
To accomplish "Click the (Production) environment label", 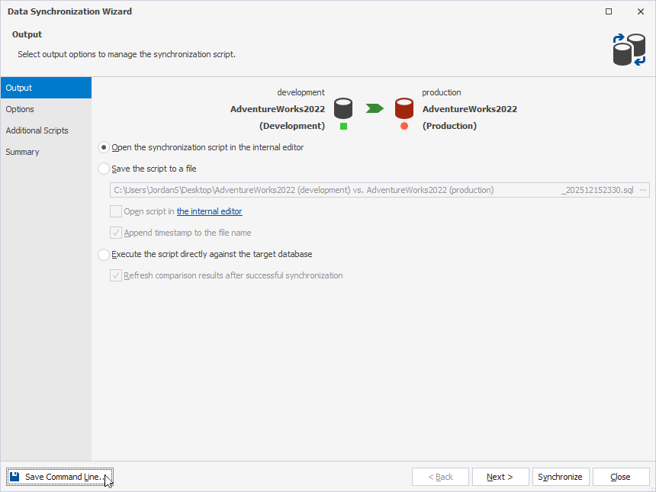I will [x=449, y=126].
